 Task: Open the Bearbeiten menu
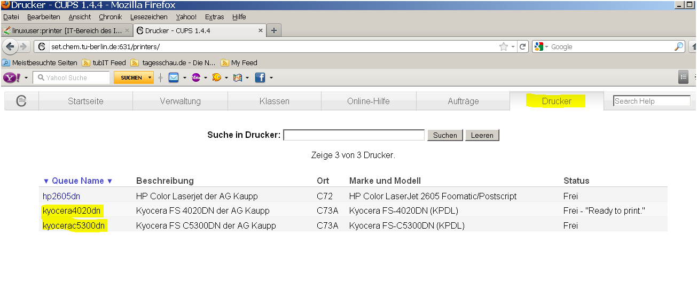point(44,17)
